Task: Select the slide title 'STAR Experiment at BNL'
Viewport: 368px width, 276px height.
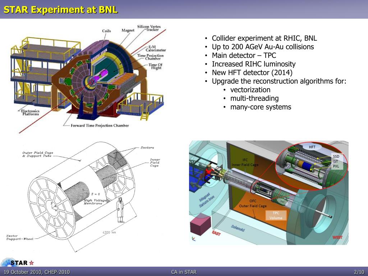Action: tap(60, 10)
